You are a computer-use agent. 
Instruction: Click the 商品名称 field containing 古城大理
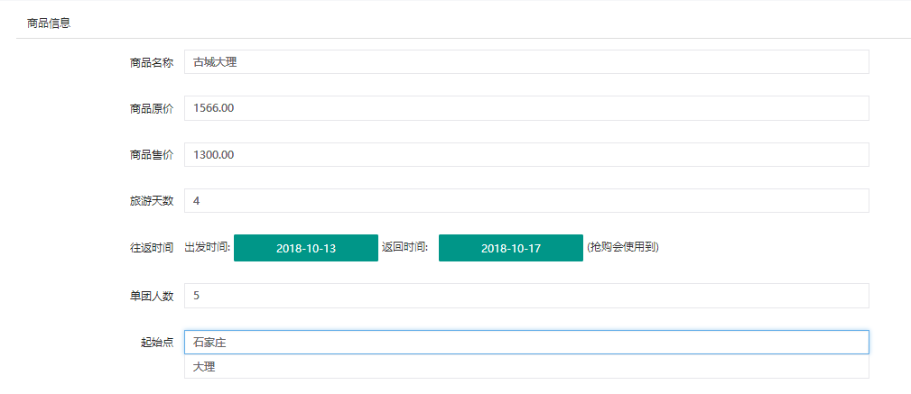526,62
